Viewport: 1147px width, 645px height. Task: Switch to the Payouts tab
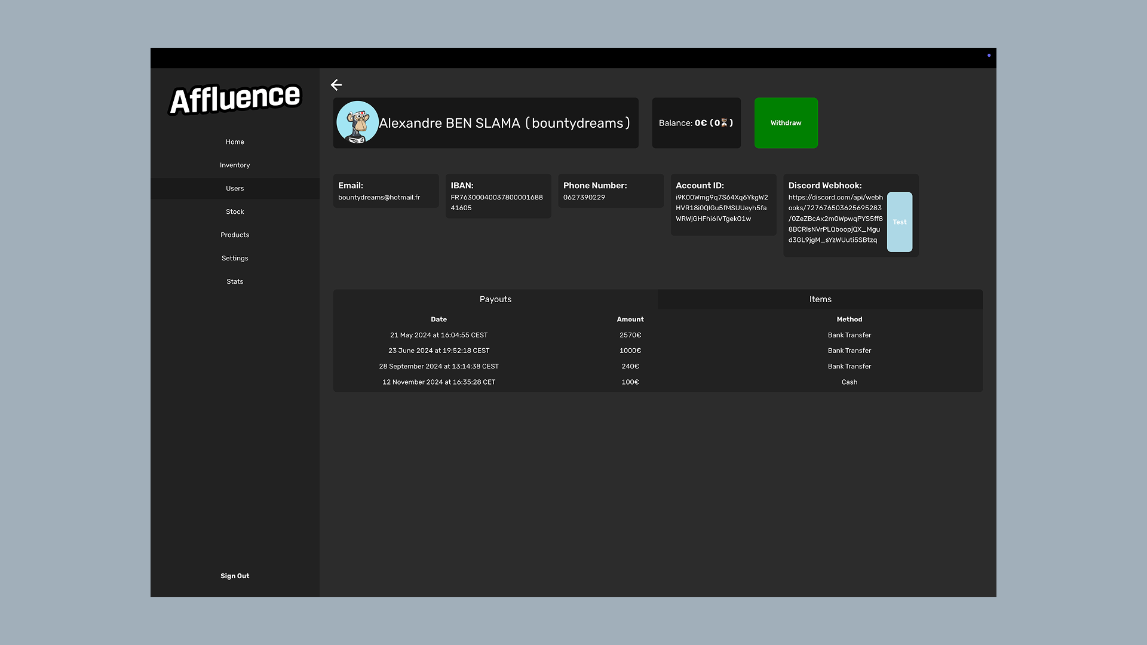click(x=496, y=299)
